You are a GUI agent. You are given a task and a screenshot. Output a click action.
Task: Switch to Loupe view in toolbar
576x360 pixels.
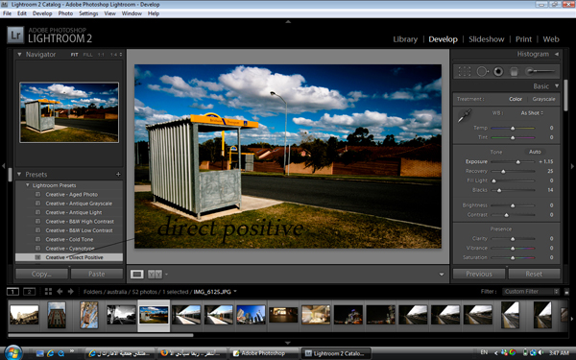136,274
